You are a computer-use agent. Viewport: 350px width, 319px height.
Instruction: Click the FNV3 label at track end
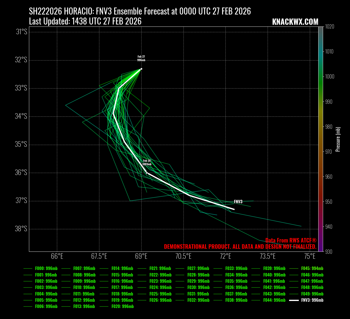pos(238,202)
